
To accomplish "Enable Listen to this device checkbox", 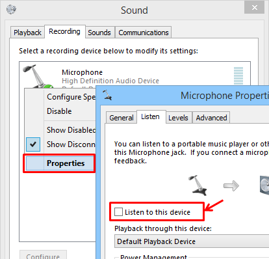I will (x=118, y=211).
